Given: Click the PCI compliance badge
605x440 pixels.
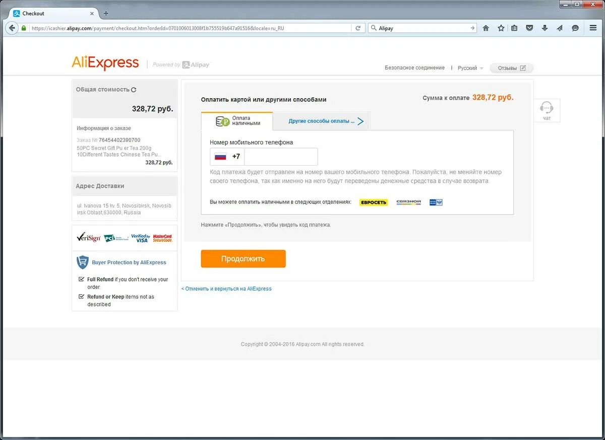Looking at the screenshot, I should point(115,238).
